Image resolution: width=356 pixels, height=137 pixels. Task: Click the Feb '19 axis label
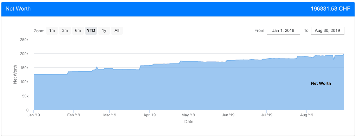point(73,115)
